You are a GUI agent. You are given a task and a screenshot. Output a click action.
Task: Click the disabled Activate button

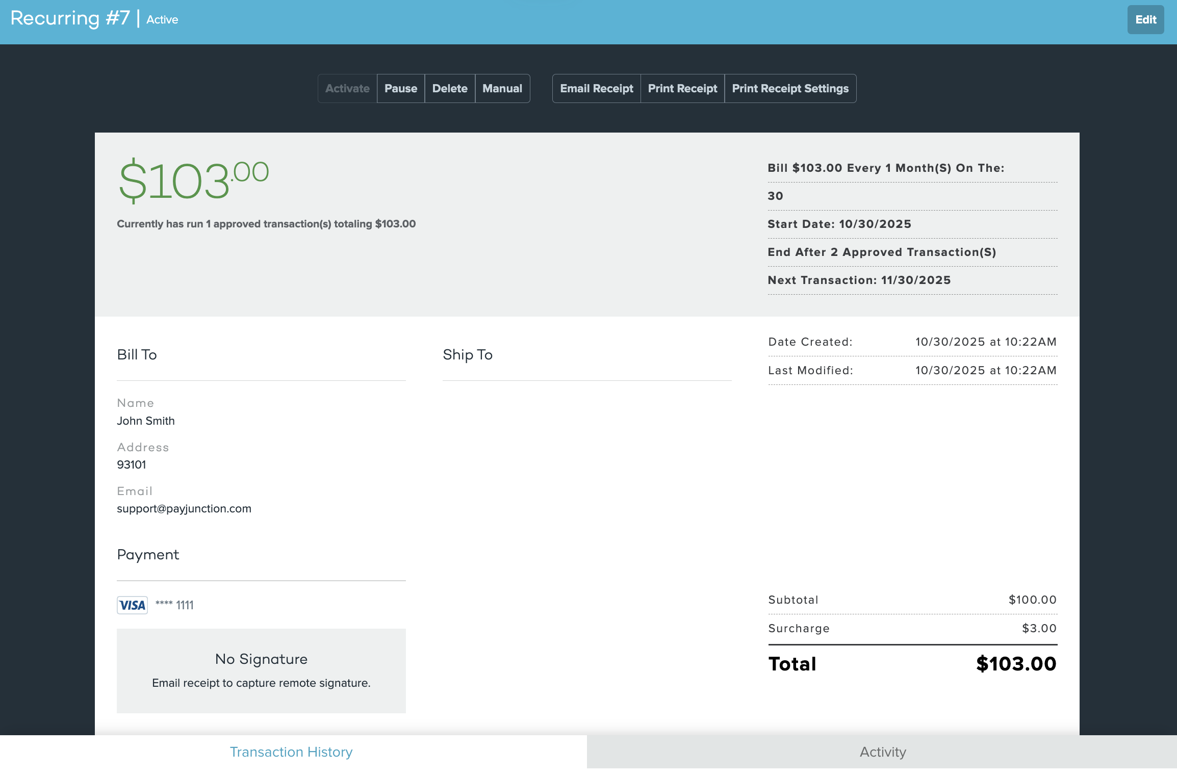point(347,89)
